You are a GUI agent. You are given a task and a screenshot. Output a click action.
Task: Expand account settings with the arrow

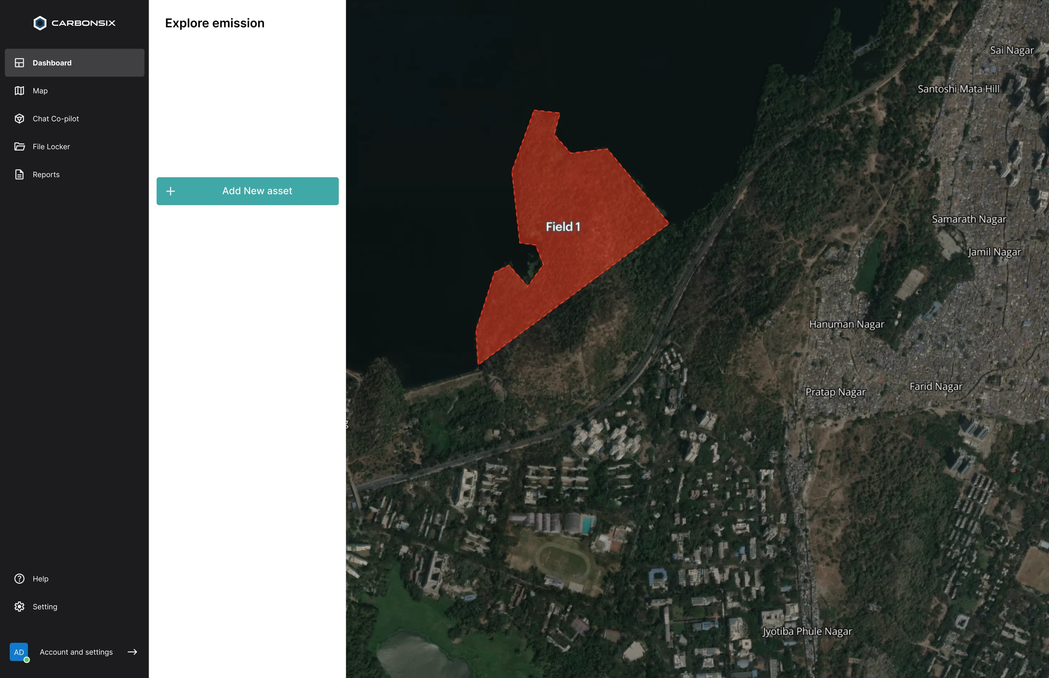click(x=133, y=652)
